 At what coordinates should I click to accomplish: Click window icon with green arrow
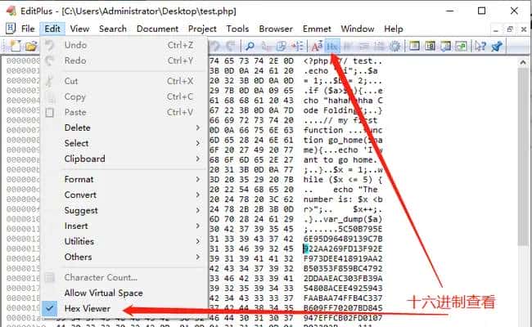[x=461, y=46]
